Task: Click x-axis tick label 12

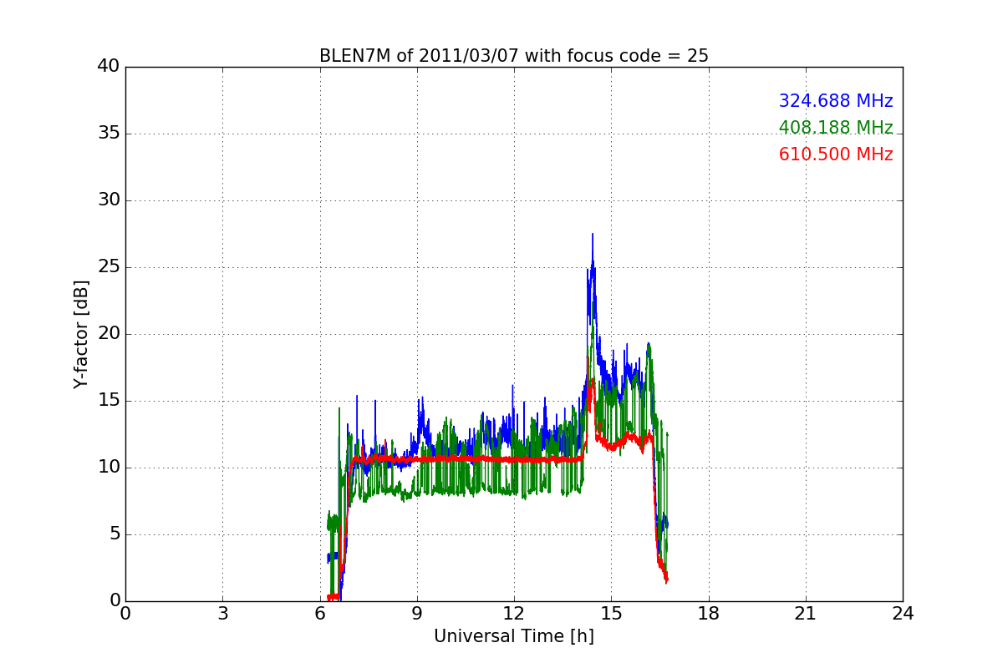Action: pyautogui.click(x=514, y=613)
